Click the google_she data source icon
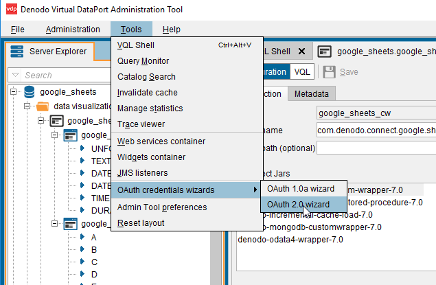 [57, 121]
